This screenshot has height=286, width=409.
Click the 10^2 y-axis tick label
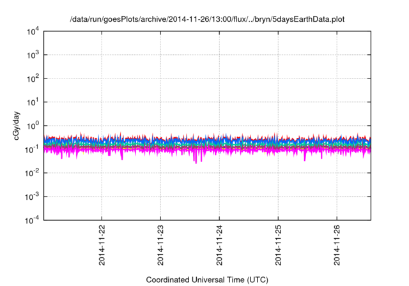[x=33, y=79]
